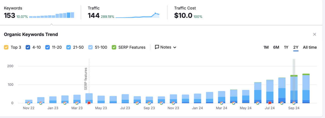Click the red flag note at Jul 24
This screenshot has height=118, width=325.
(x=269, y=103)
